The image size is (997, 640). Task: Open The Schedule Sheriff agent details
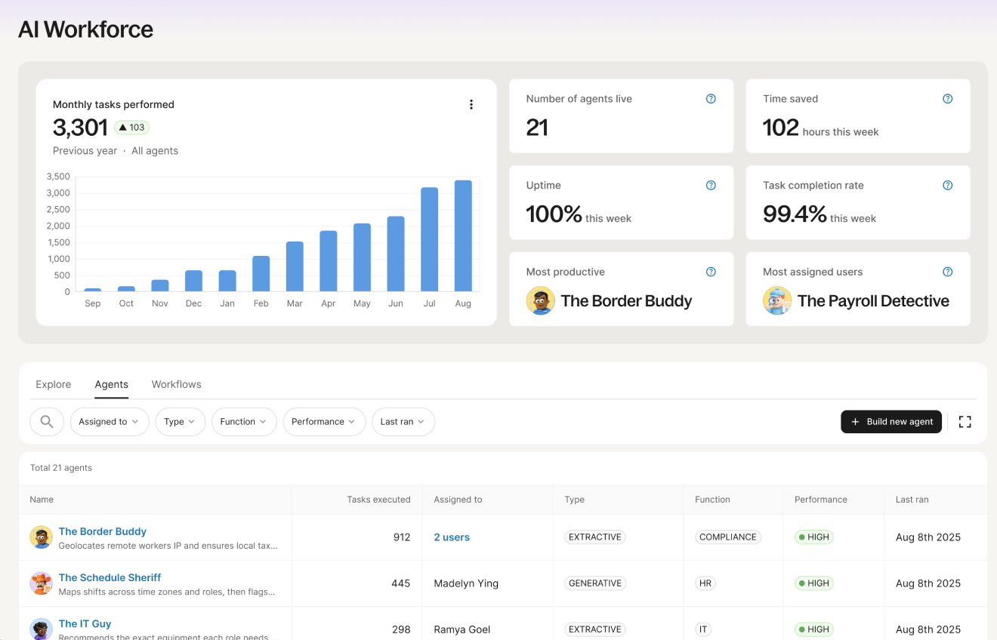coord(110,577)
